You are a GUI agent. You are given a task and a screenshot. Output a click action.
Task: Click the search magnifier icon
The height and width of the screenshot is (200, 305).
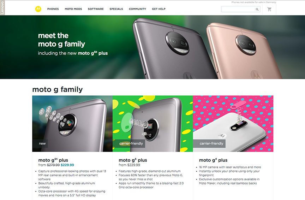(x=257, y=9)
